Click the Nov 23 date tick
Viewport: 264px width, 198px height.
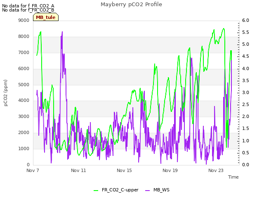216,170
